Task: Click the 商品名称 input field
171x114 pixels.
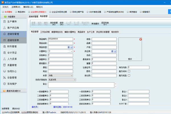Action: click(x=60, y=43)
